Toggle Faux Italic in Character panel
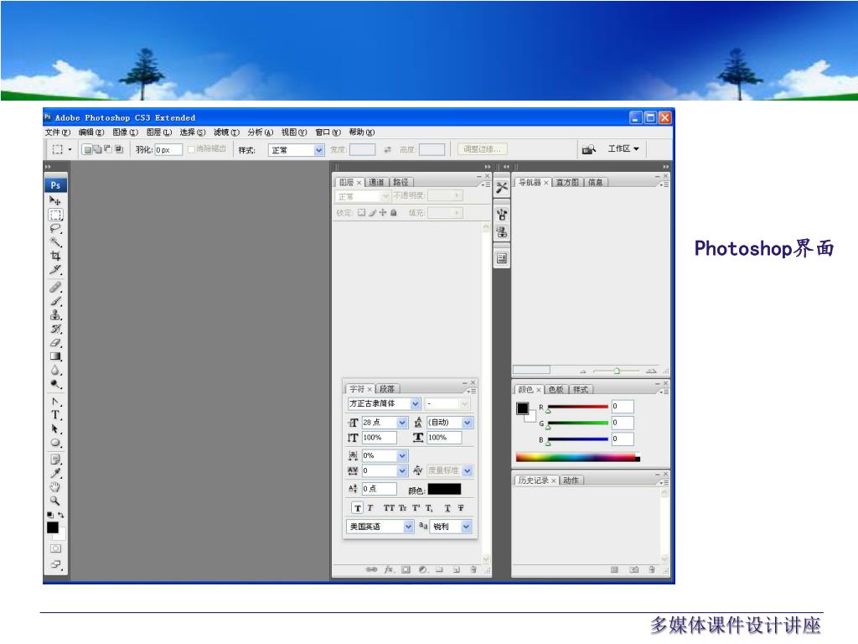 370,508
